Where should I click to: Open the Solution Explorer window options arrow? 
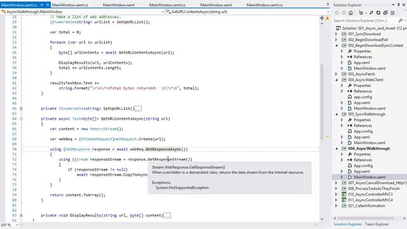[393, 4]
